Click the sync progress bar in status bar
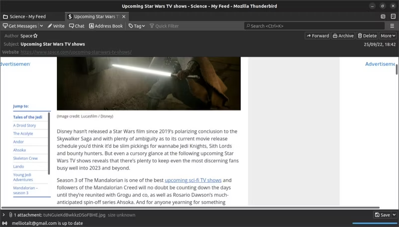 [x=375, y=223]
